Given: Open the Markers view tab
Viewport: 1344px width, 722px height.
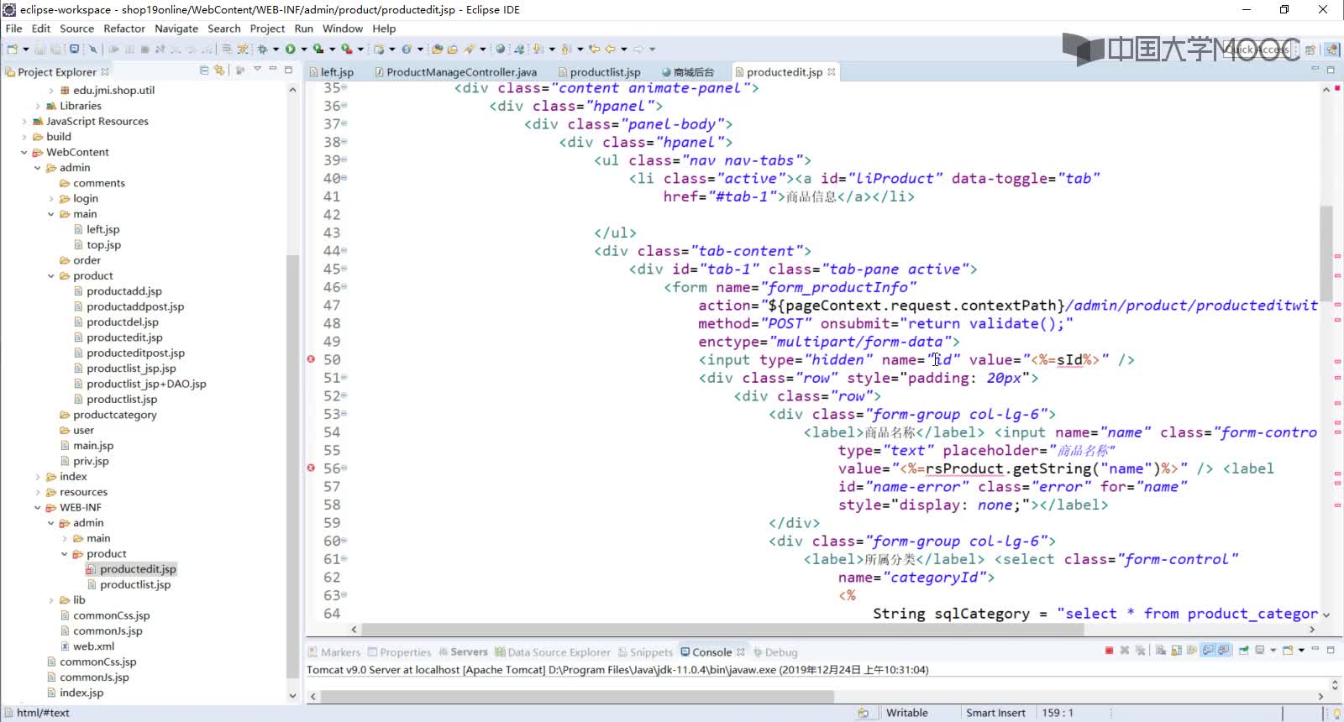Looking at the screenshot, I should point(334,652).
